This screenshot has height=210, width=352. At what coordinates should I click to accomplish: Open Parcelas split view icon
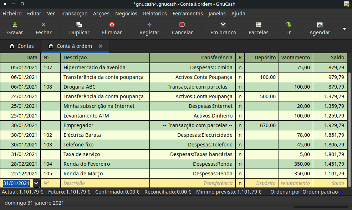click(259, 25)
